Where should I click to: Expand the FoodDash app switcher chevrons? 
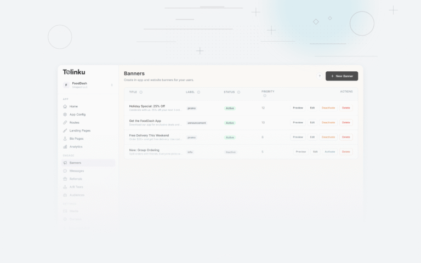tap(112, 85)
